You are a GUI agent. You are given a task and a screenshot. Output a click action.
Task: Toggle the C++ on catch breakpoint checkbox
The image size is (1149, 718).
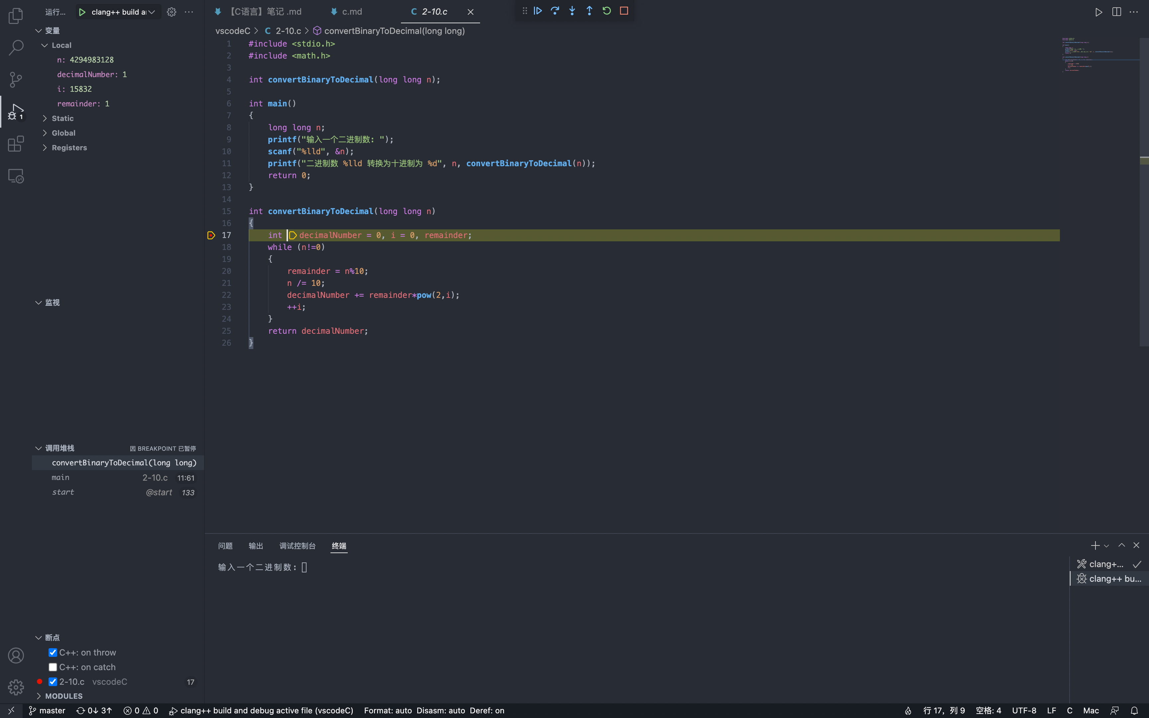53,667
